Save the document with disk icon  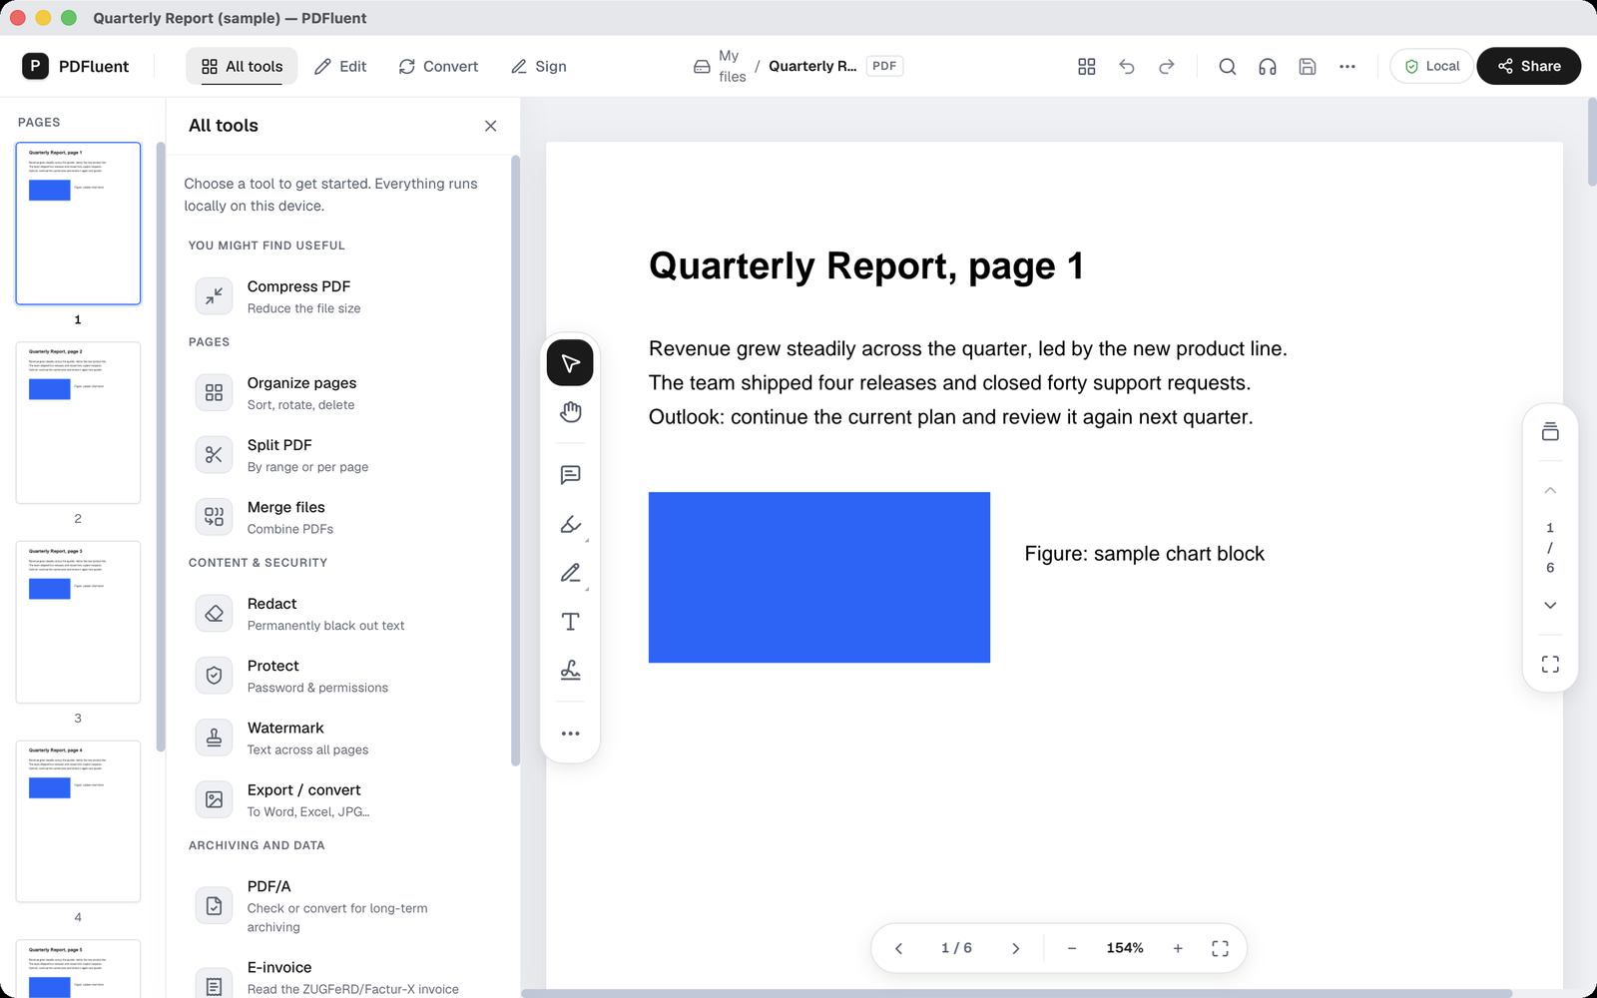point(1308,66)
